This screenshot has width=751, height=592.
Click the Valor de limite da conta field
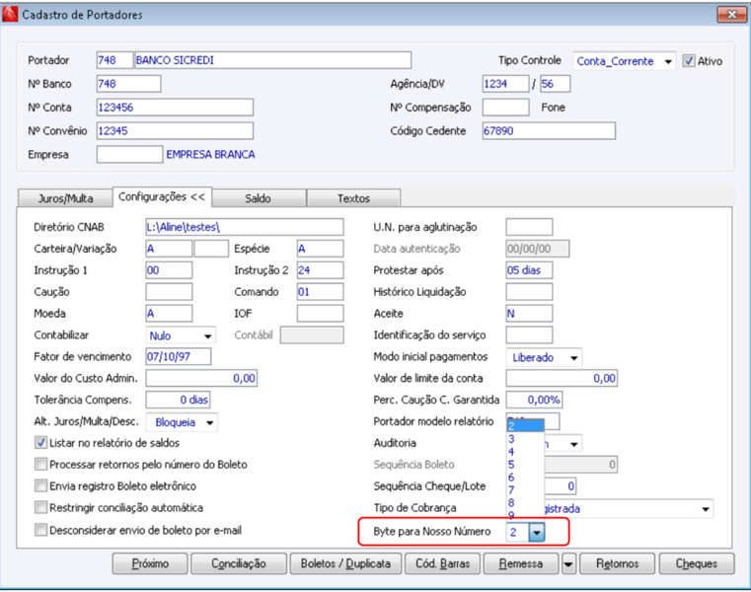562,378
